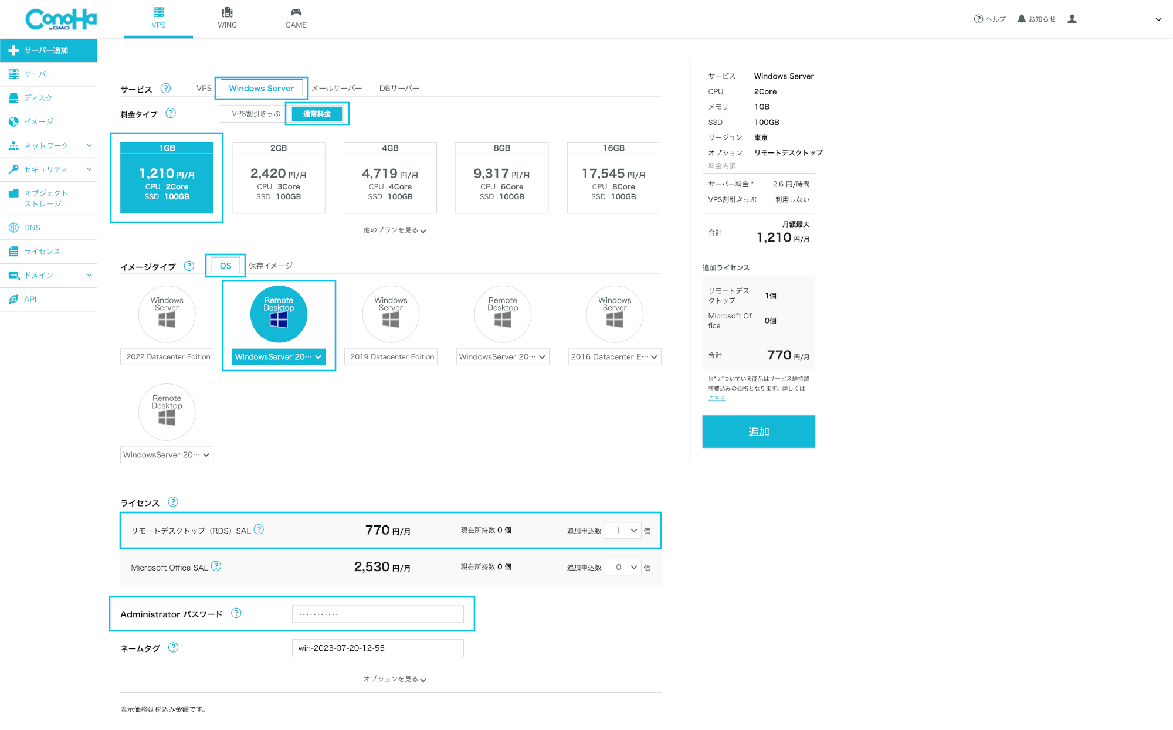Open the help icon next to サービス
The image size is (1173, 730).
tap(165, 89)
